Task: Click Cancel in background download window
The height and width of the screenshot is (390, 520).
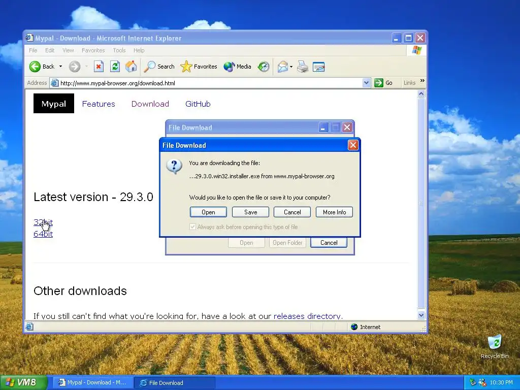Action: 329,243
